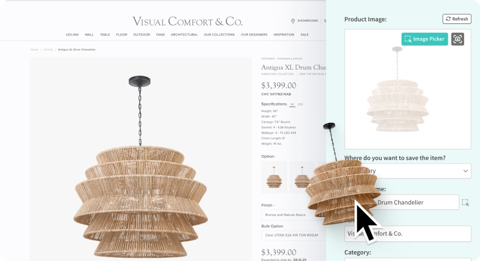Open the Our Designers menu
The width and height of the screenshot is (480, 261).
point(254,35)
